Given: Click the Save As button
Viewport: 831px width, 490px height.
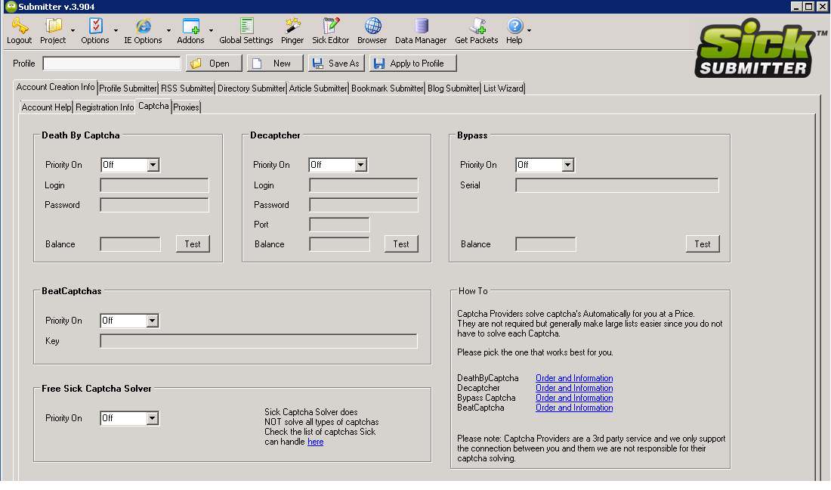Looking at the screenshot, I should tap(336, 63).
